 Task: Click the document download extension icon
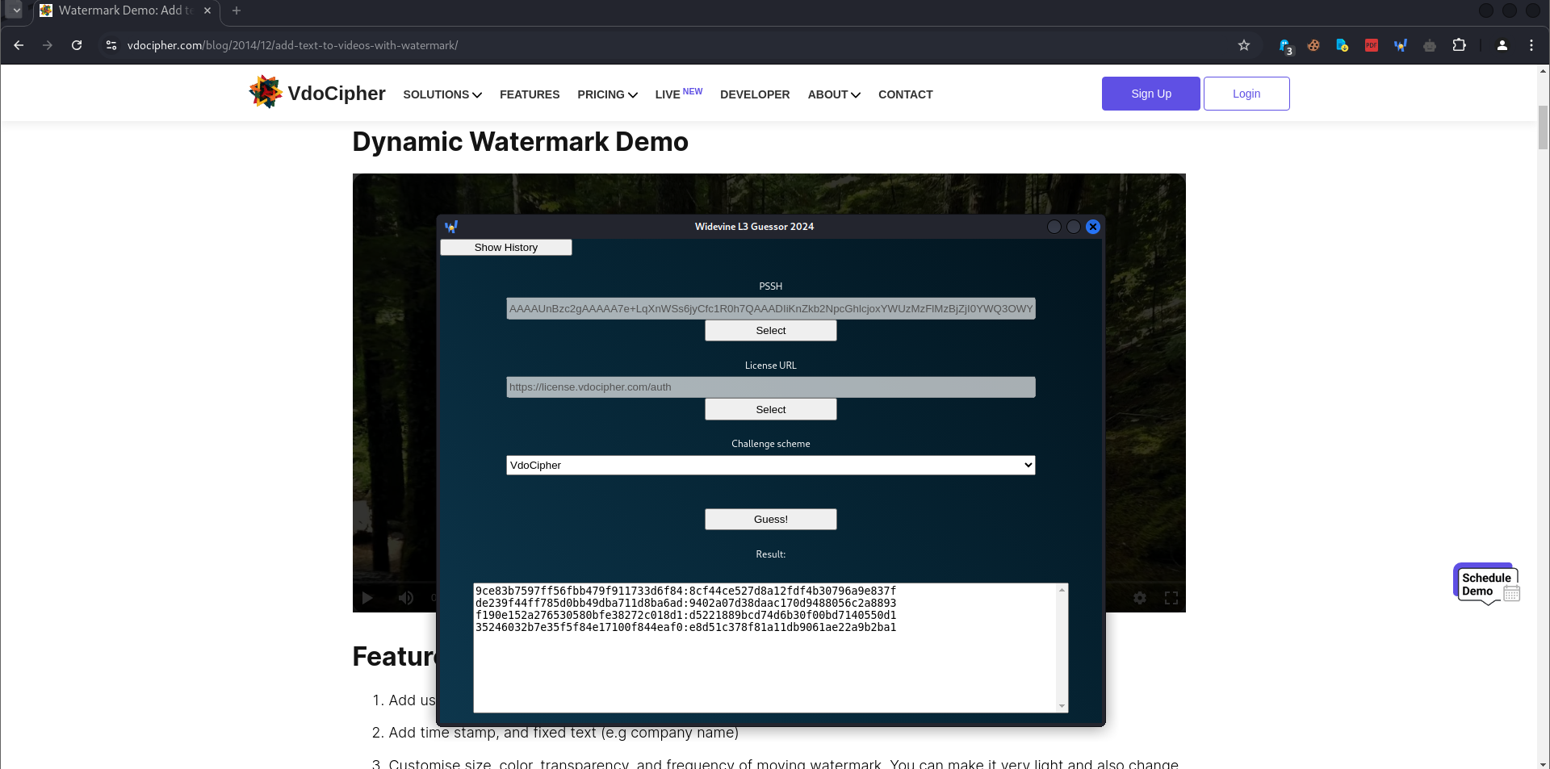click(1342, 45)
